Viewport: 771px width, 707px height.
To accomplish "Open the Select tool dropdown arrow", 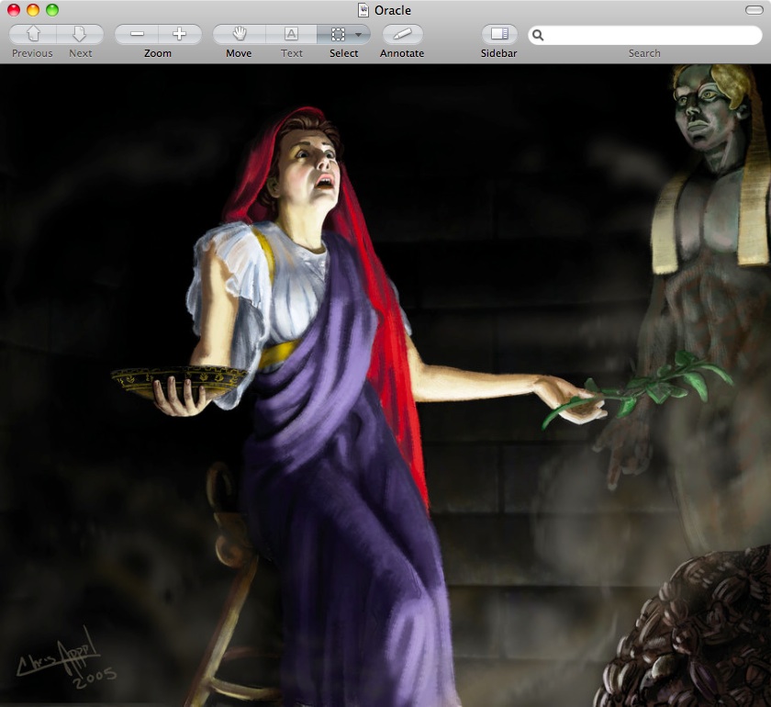I will (359, 34).
